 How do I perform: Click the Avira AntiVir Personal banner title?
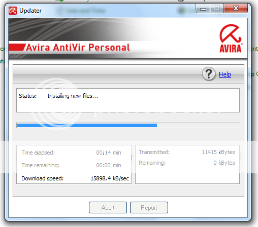click(x=78, y=47)
